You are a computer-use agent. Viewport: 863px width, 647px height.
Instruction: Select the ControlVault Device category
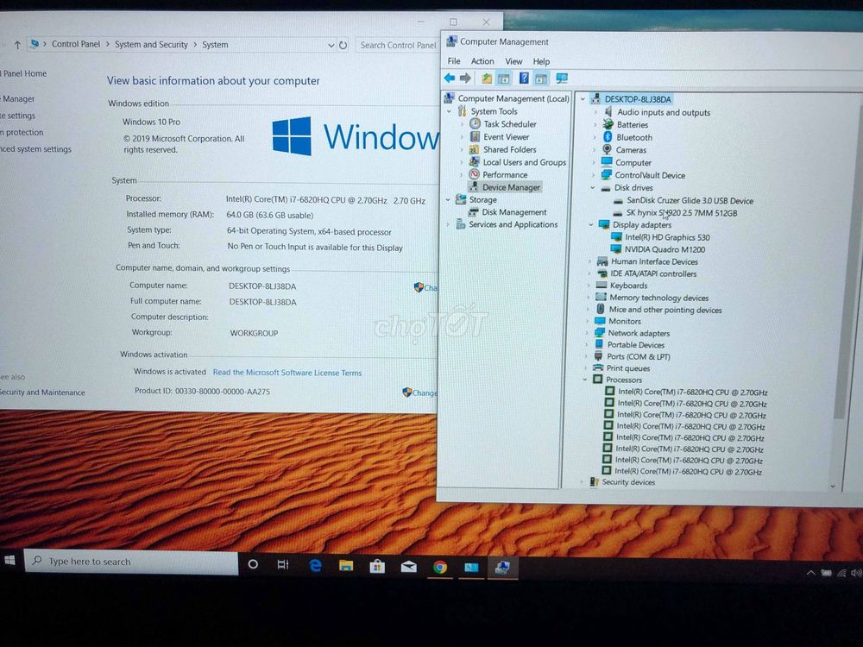coord(650,175)
